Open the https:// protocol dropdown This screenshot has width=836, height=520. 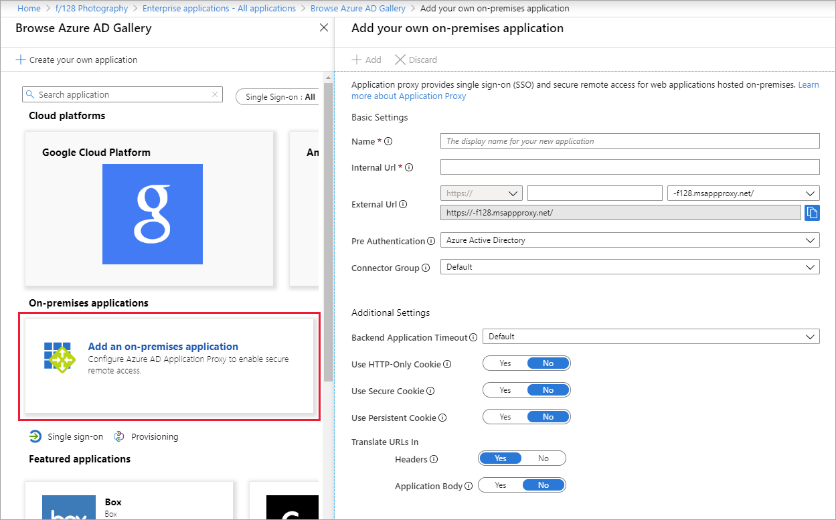tap(481, 193)
